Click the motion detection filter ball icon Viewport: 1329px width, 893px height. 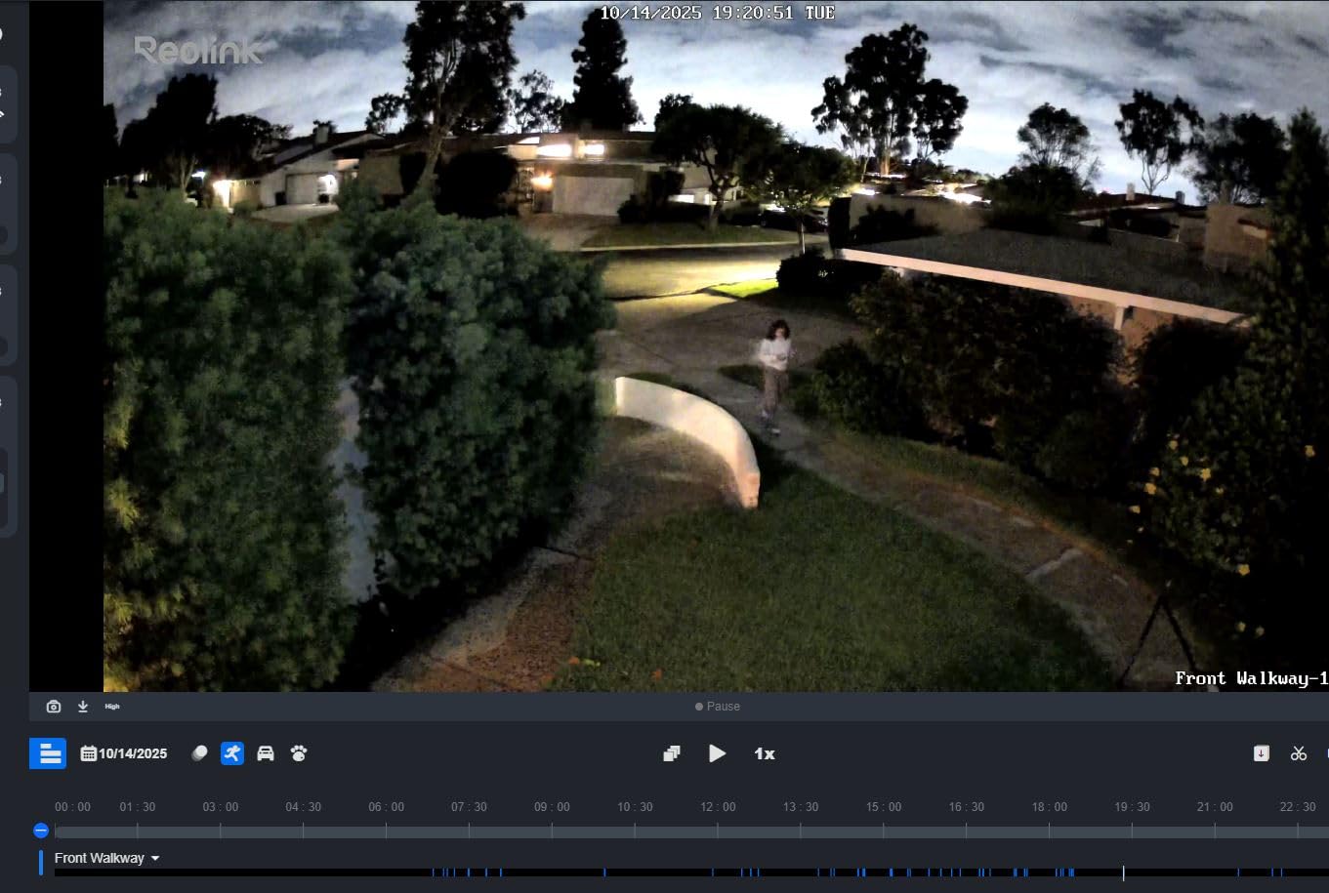coord(200,752)
